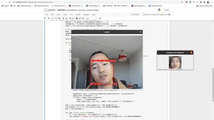Run the selected cell
The width and height of the screenshot is (214, 120).
72,18
